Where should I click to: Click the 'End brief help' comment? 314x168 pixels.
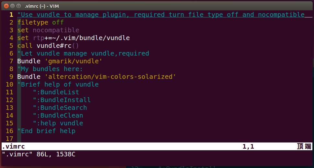coord(46,131)
